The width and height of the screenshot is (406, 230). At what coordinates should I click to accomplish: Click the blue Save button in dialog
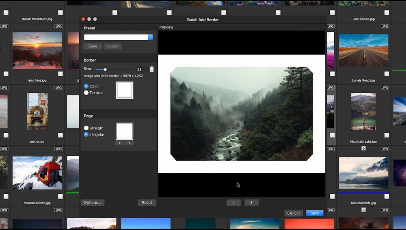pyautogui.click(x=315, y=213)
